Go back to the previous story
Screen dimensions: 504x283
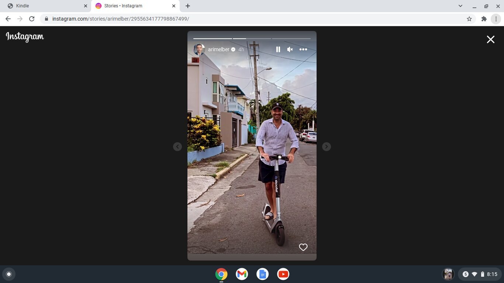click(x=177, y=147)
